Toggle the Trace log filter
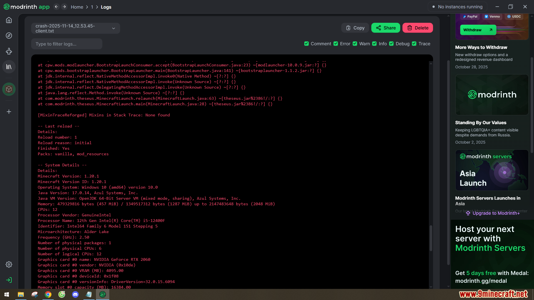The width and height of the screenshot is (534, 300). coord(414,44)
